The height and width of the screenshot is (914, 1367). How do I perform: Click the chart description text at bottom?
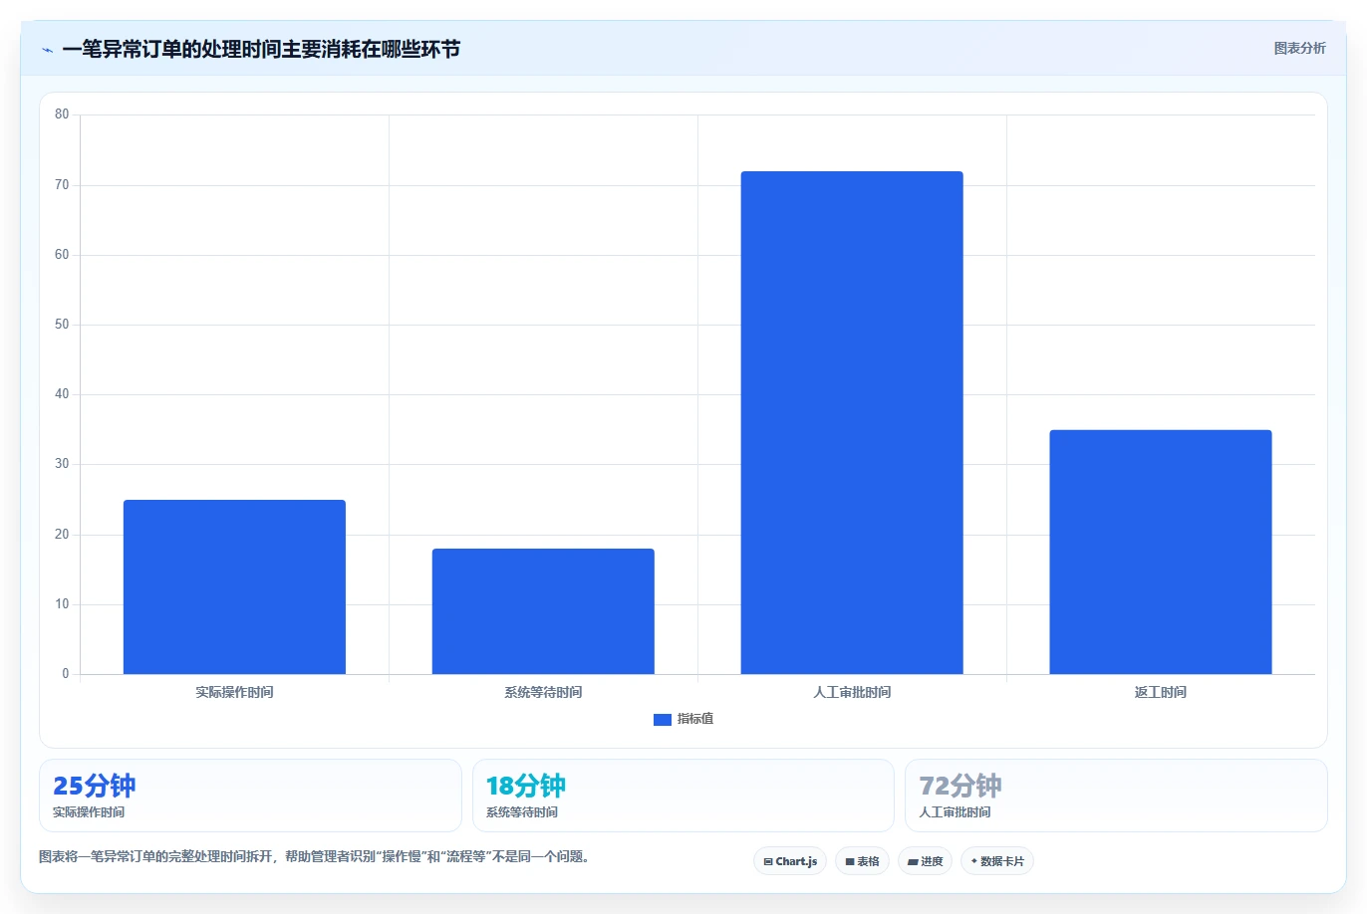click(x=314, y=856)
